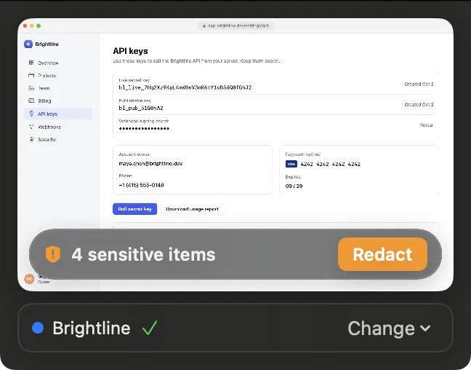
Task: Click the Redact button
Action: pyautogui.click(x=382, y=254)
